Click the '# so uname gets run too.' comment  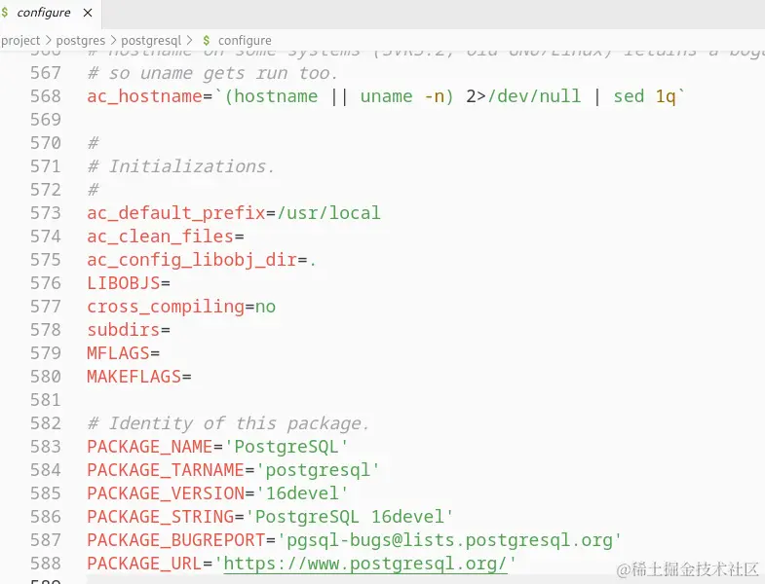coord(212,73)
